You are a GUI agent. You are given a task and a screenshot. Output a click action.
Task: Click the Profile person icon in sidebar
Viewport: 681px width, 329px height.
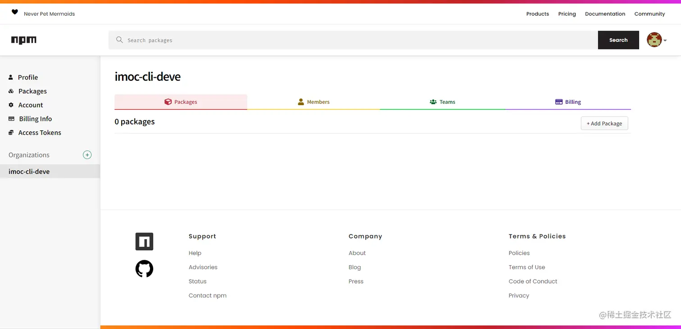pos(11,77)
